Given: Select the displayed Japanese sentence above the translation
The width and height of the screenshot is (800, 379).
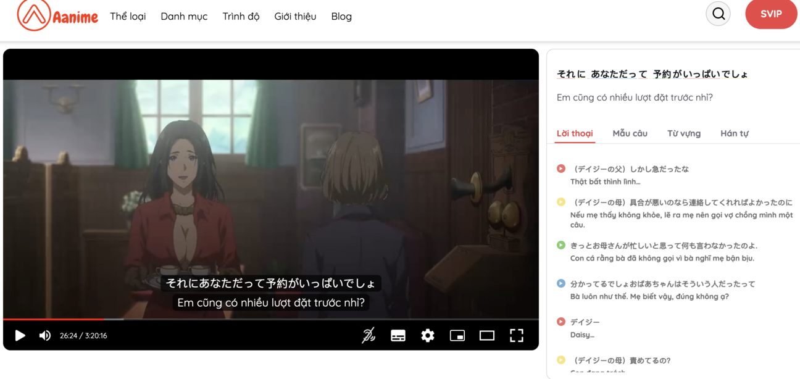Looking at the screenshot, I should click(x=651, y=73).
